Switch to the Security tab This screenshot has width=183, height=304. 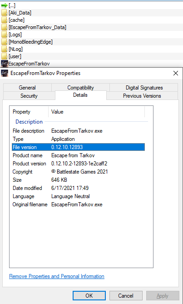(29, 96)
